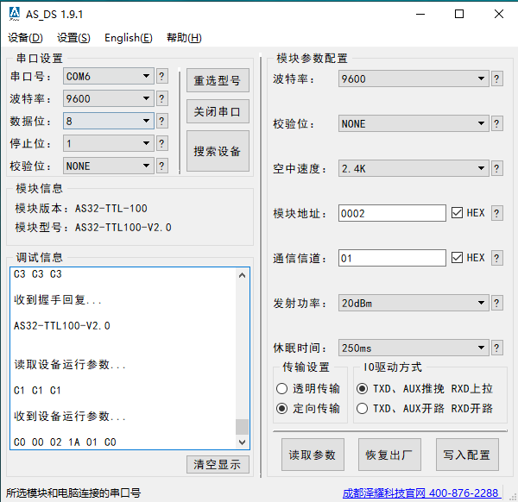Open the 帮助(H) menu
The width and height of the screenshot is (518, 502).
click(x=184, y=38)
